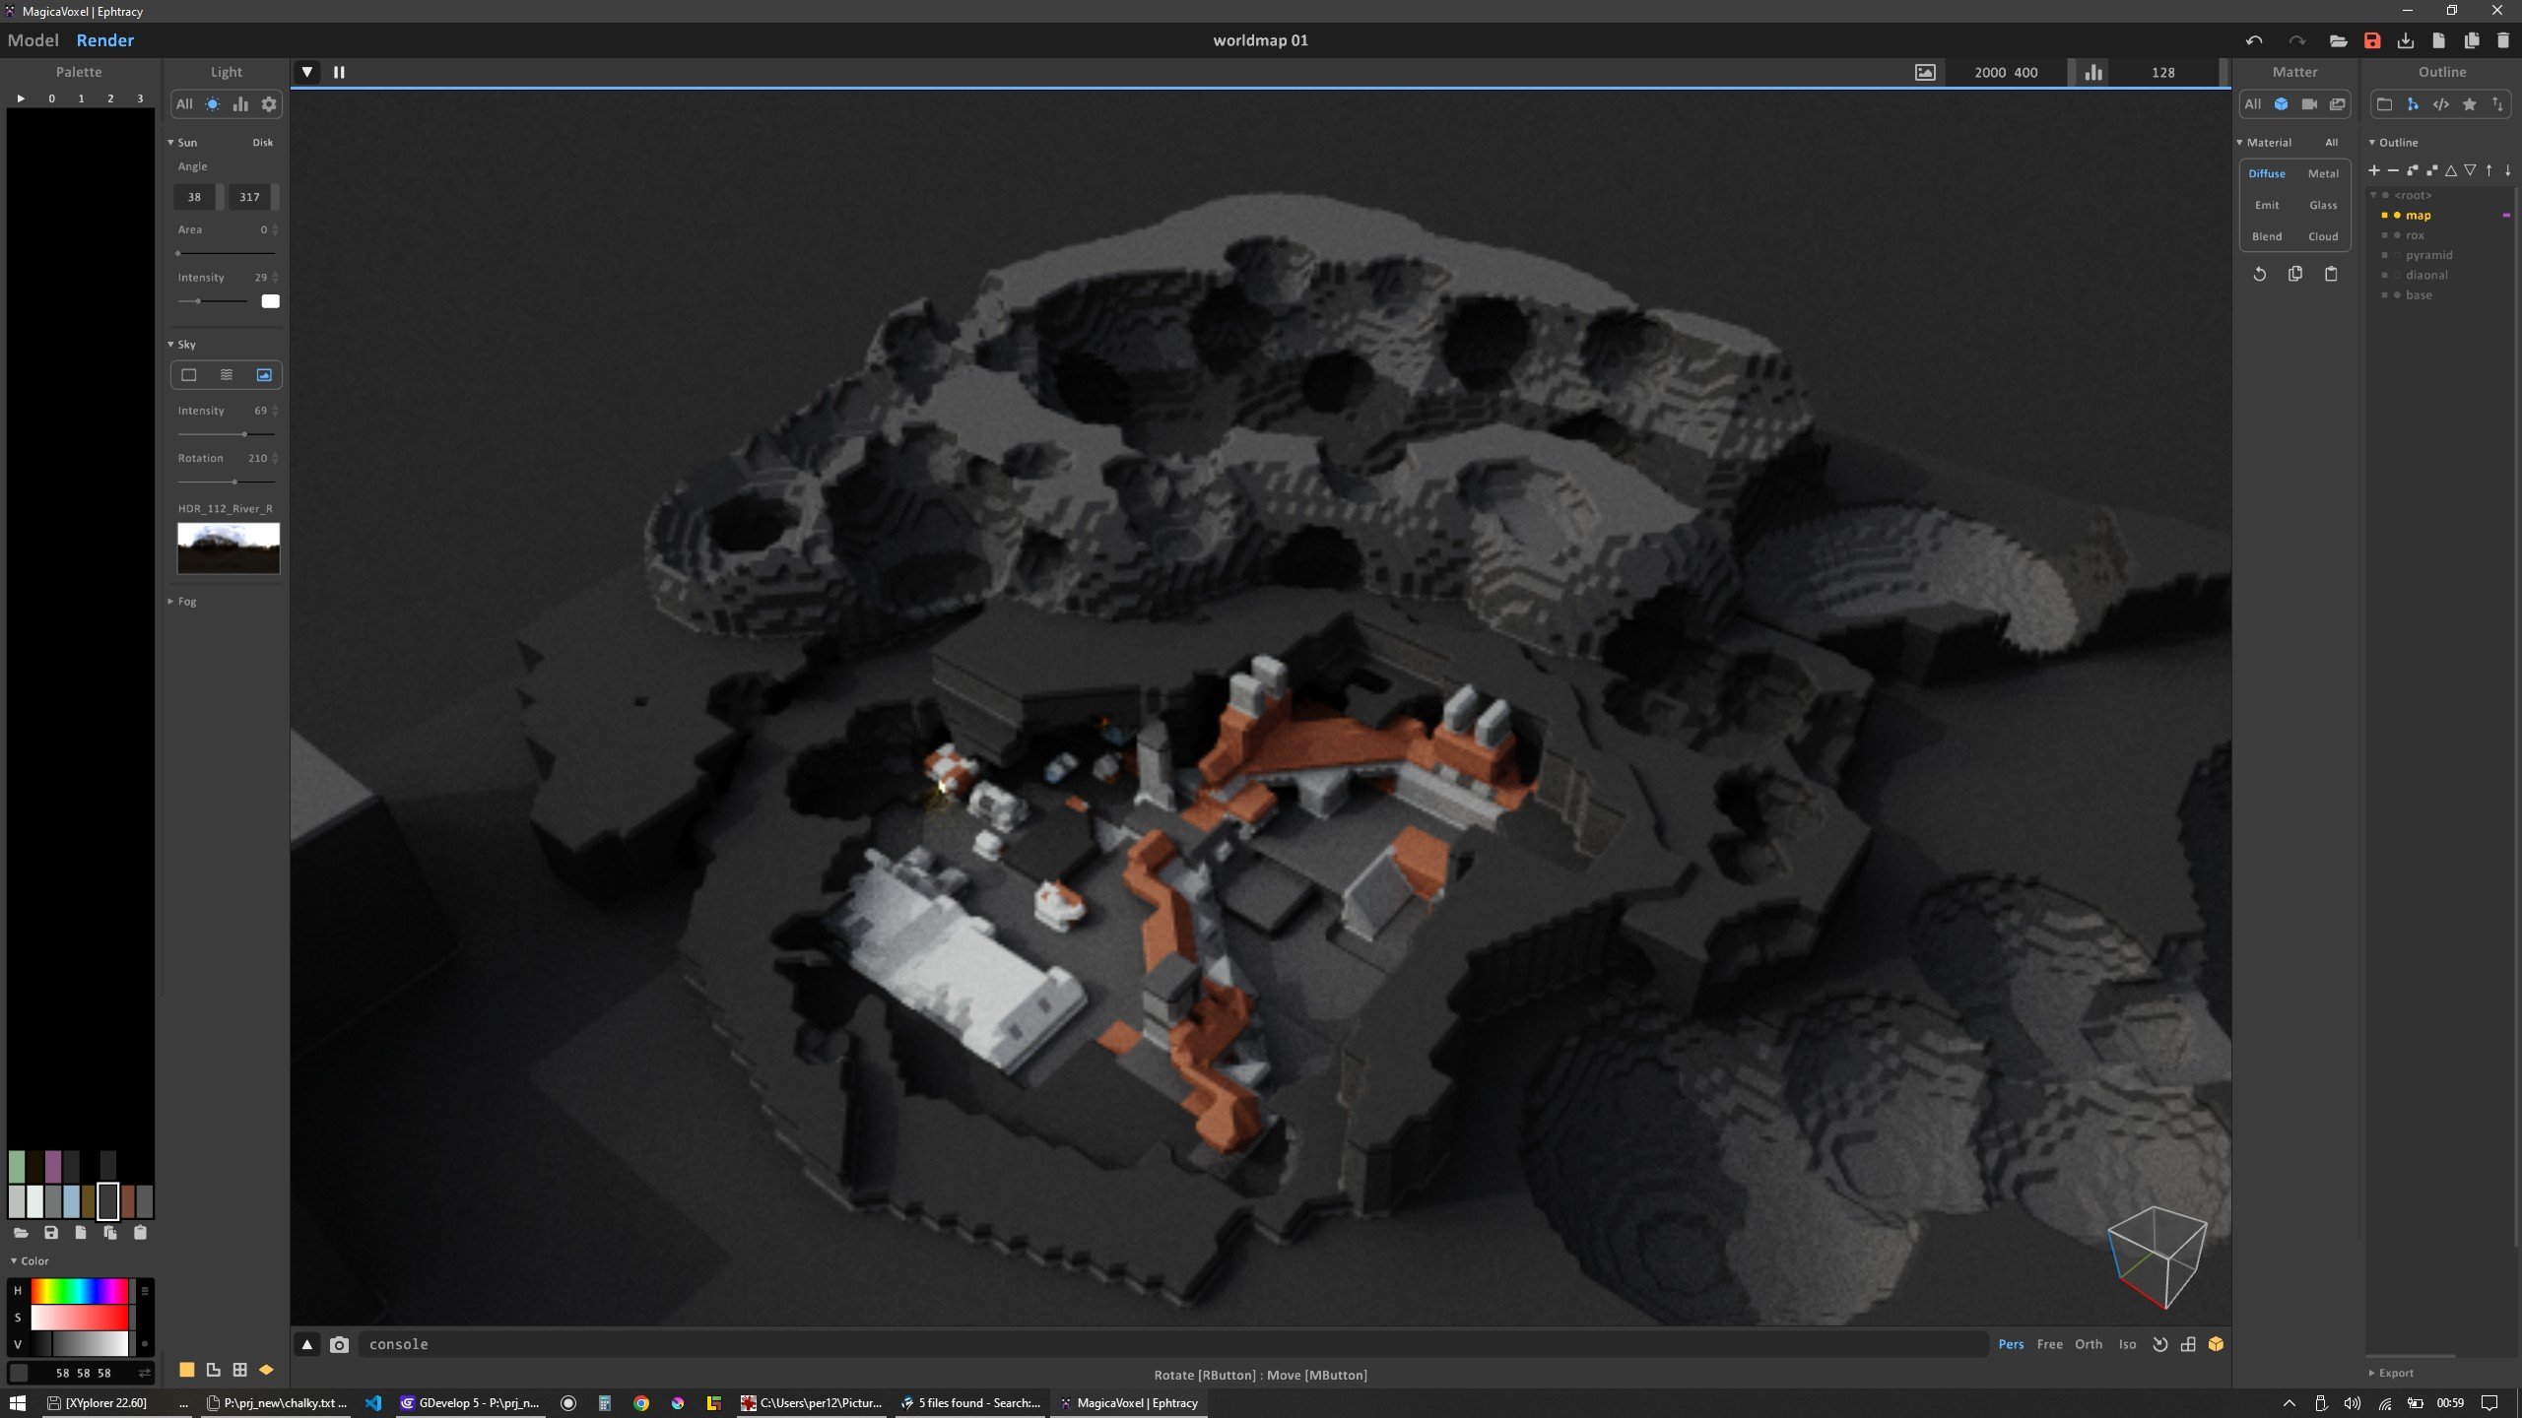
Task: Select atmospheric gradient sky mode
Action: [227, 374]
